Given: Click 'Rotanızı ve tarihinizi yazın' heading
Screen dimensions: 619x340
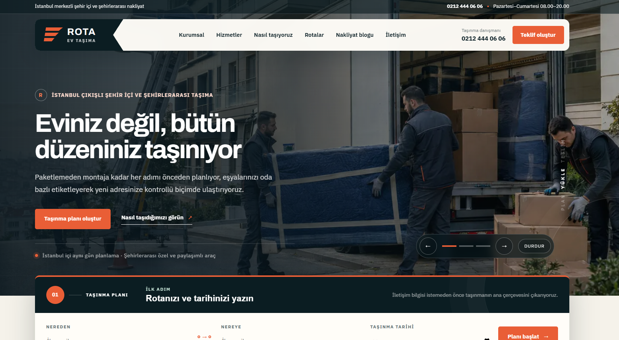Looking at the screenshot, I should click(x=199, y=298).
